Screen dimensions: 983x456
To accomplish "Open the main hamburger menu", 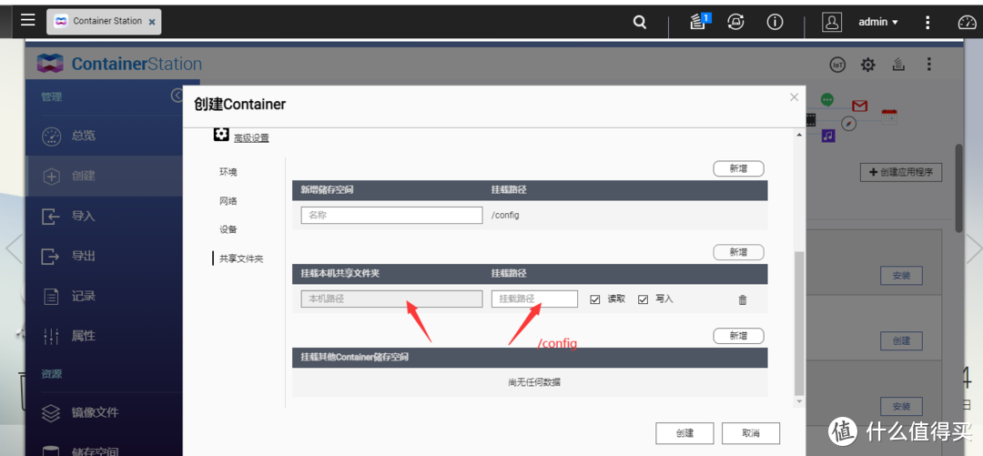I will (x=28, y=20).
